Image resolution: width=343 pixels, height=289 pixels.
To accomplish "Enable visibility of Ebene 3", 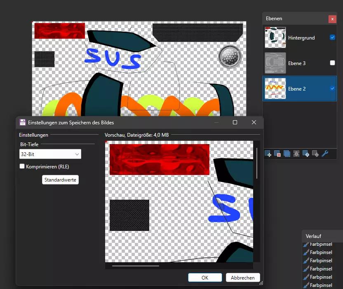I will click(332, 63).
